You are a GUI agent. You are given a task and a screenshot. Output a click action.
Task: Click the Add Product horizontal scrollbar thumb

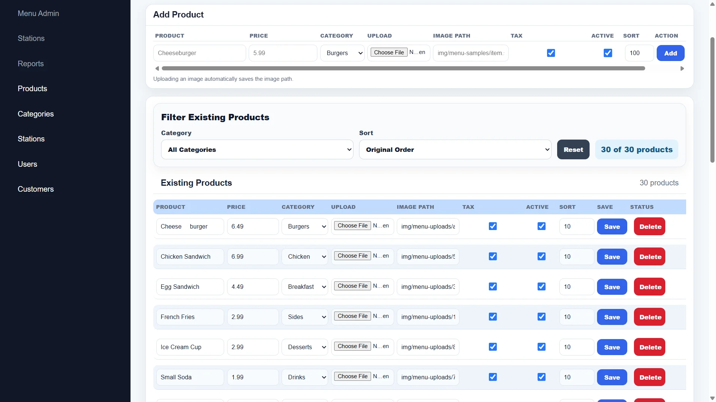coord(403,68)
